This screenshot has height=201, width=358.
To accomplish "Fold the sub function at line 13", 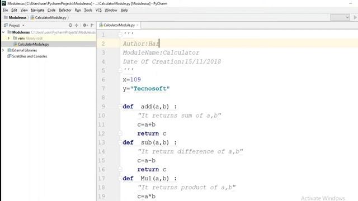I will point(120,142).
